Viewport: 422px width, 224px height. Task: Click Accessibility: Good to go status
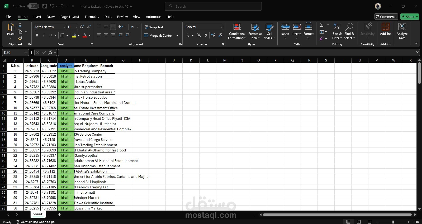[x=35, y=222]
